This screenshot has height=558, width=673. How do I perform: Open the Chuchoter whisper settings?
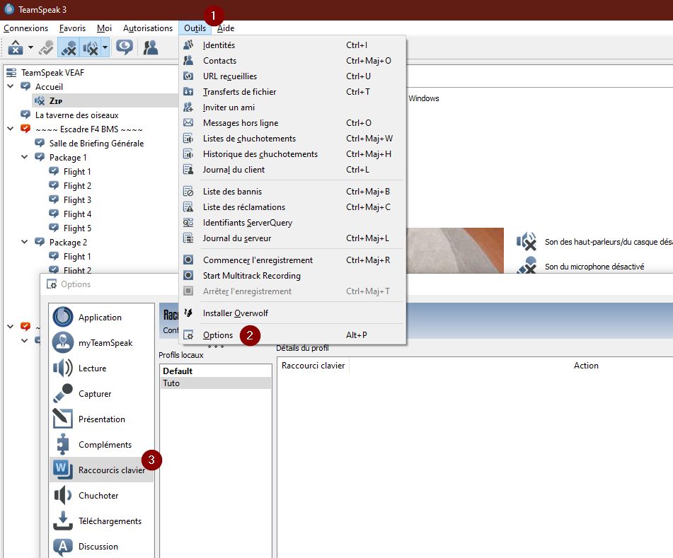tap(98, 496)
